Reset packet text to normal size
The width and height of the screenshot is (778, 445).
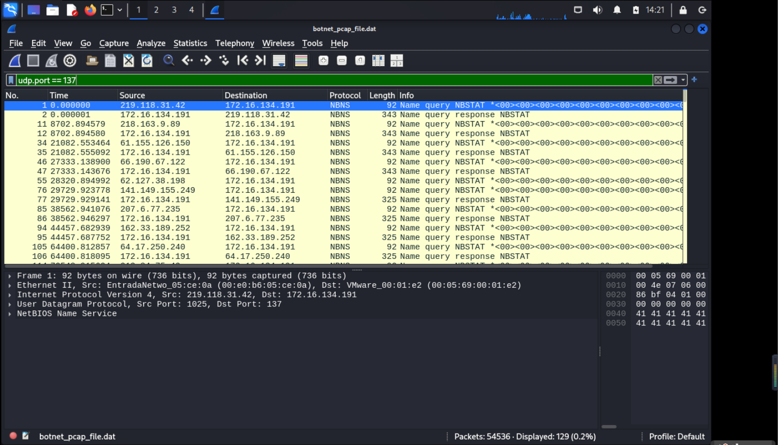(360, 61)
